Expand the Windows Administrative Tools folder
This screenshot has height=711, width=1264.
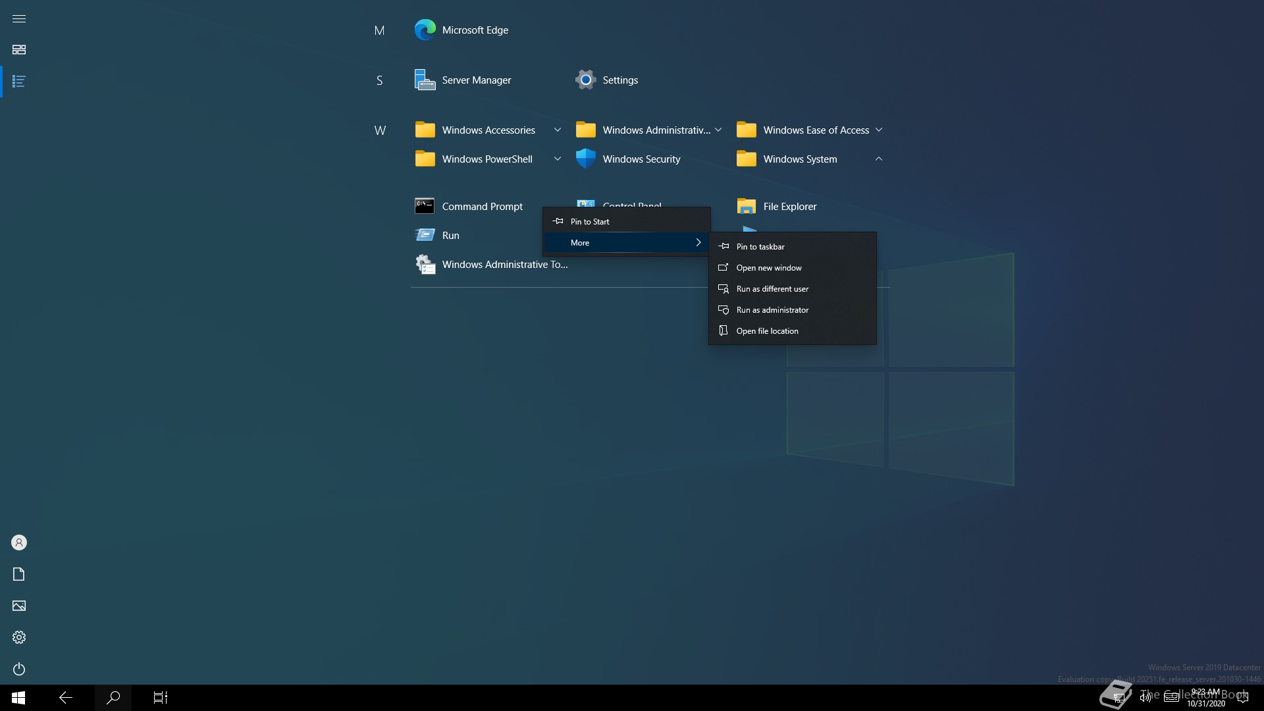tap(648, 130)
